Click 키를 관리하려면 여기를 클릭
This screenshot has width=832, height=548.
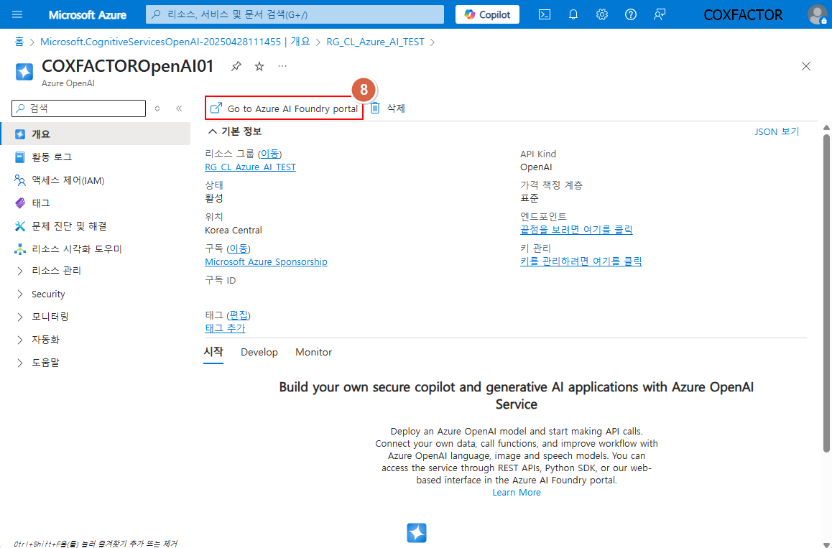[581, 261]
